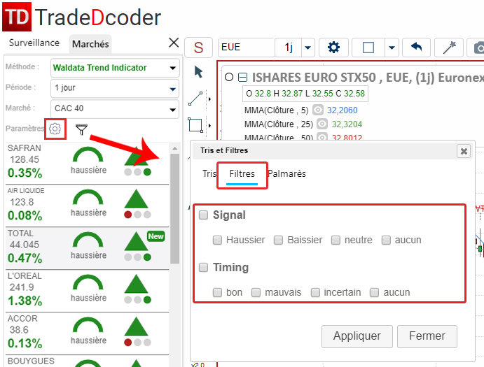Select the line drawing tool

195,99
